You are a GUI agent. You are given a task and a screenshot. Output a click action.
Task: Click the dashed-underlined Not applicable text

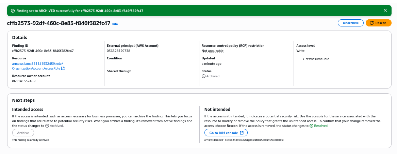click(212, 51)
